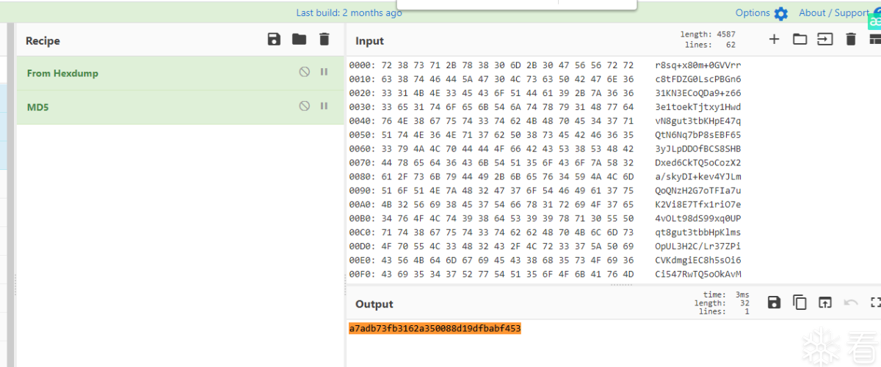The width and height of the screenshot is (881, 367).
Task: Maximise the output pane
Action: [875, 303]
